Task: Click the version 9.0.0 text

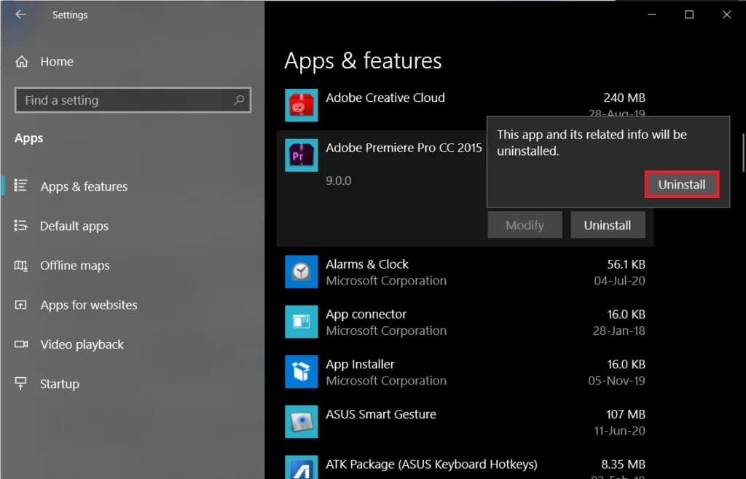Action: (x=338, y=181)
